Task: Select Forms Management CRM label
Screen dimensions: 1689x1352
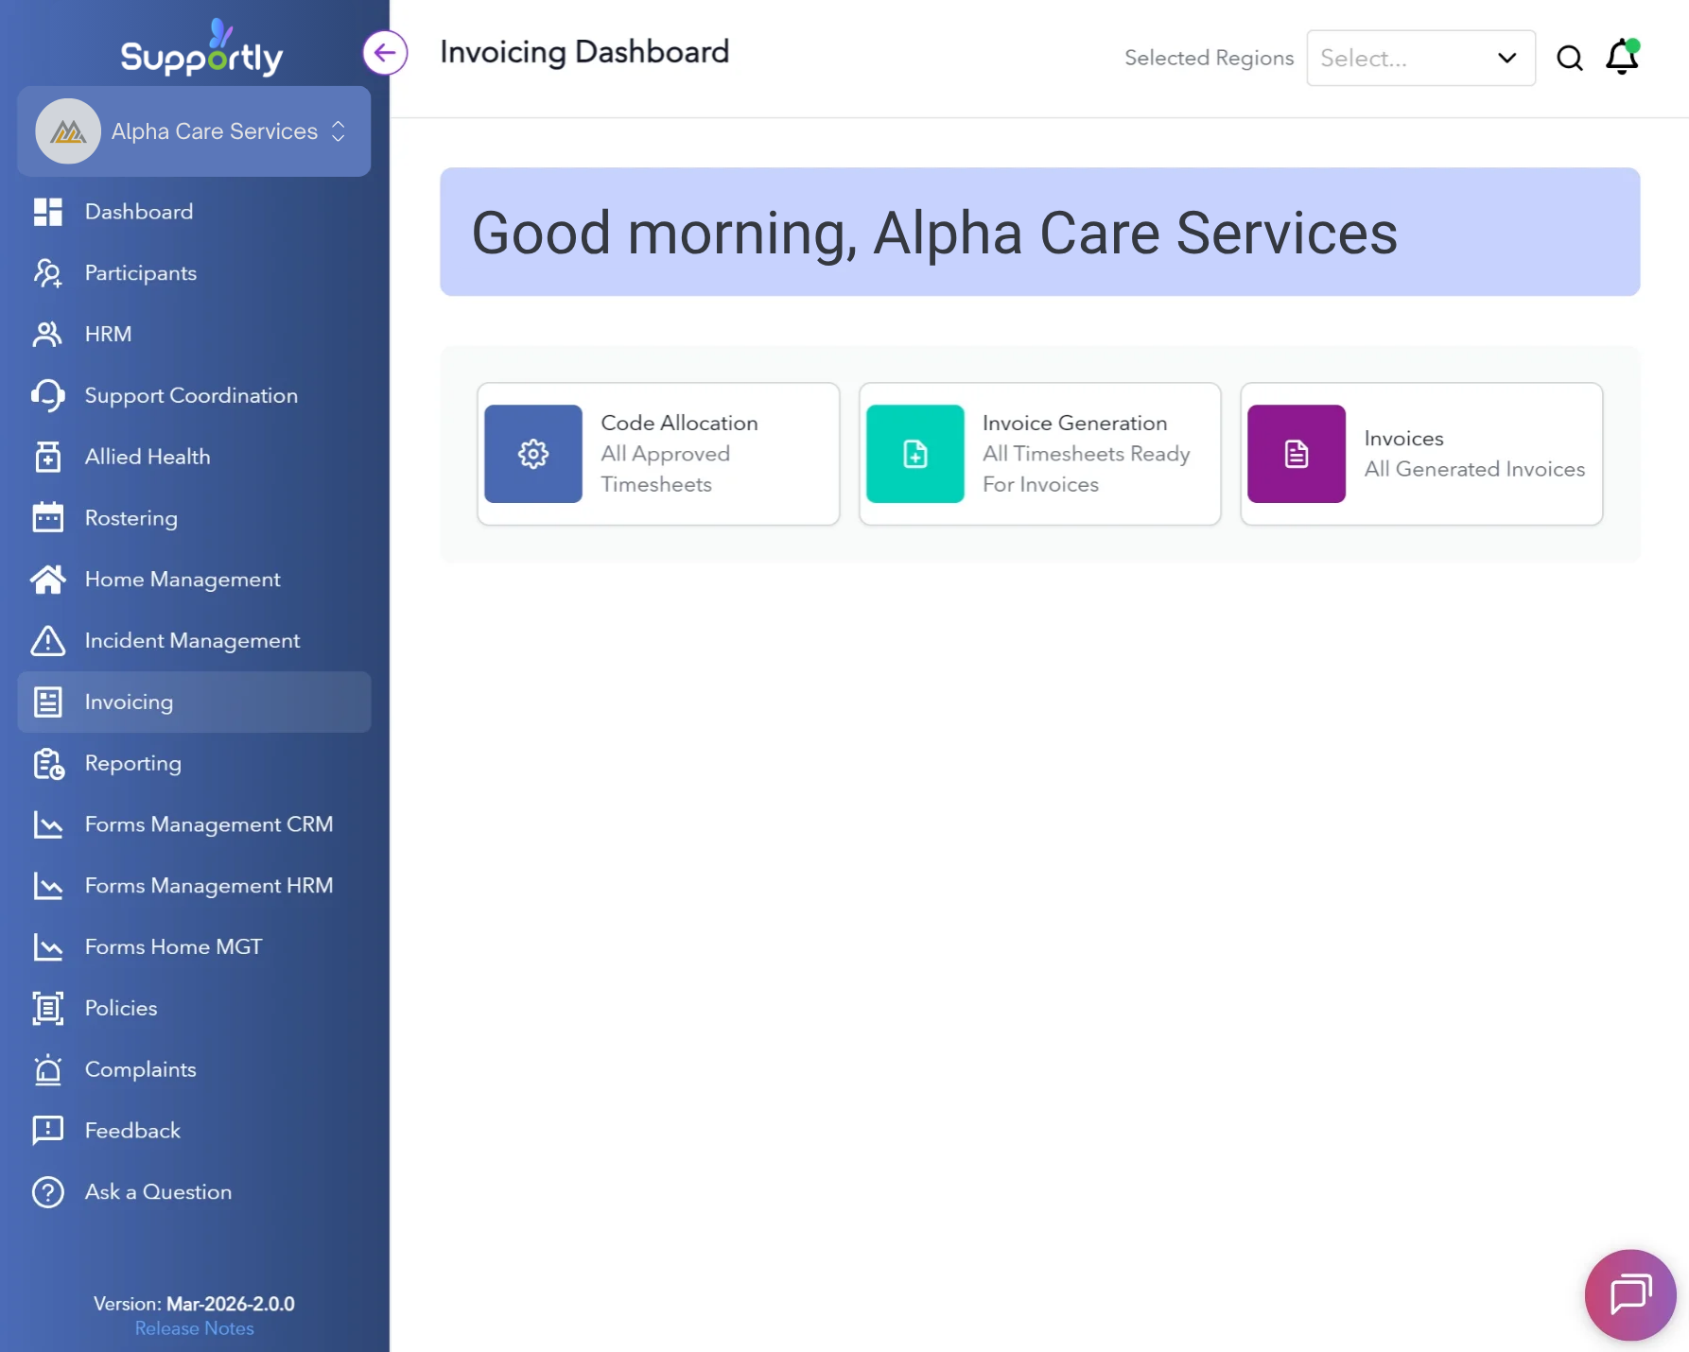Action: (x=209, y=824)
